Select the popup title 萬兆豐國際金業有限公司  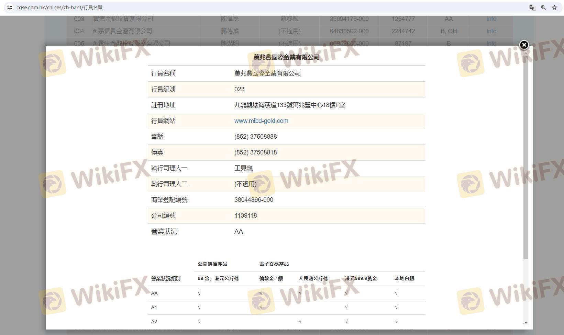pyautogui.click(x=287, y=57)
